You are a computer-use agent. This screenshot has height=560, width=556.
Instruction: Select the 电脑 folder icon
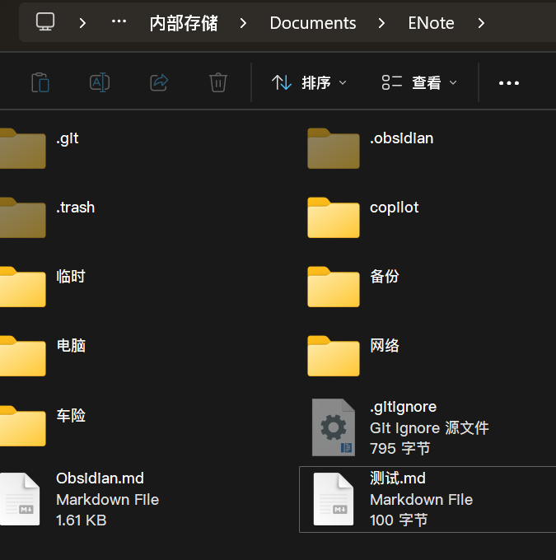pyautogui.click(x=23, y=356)
